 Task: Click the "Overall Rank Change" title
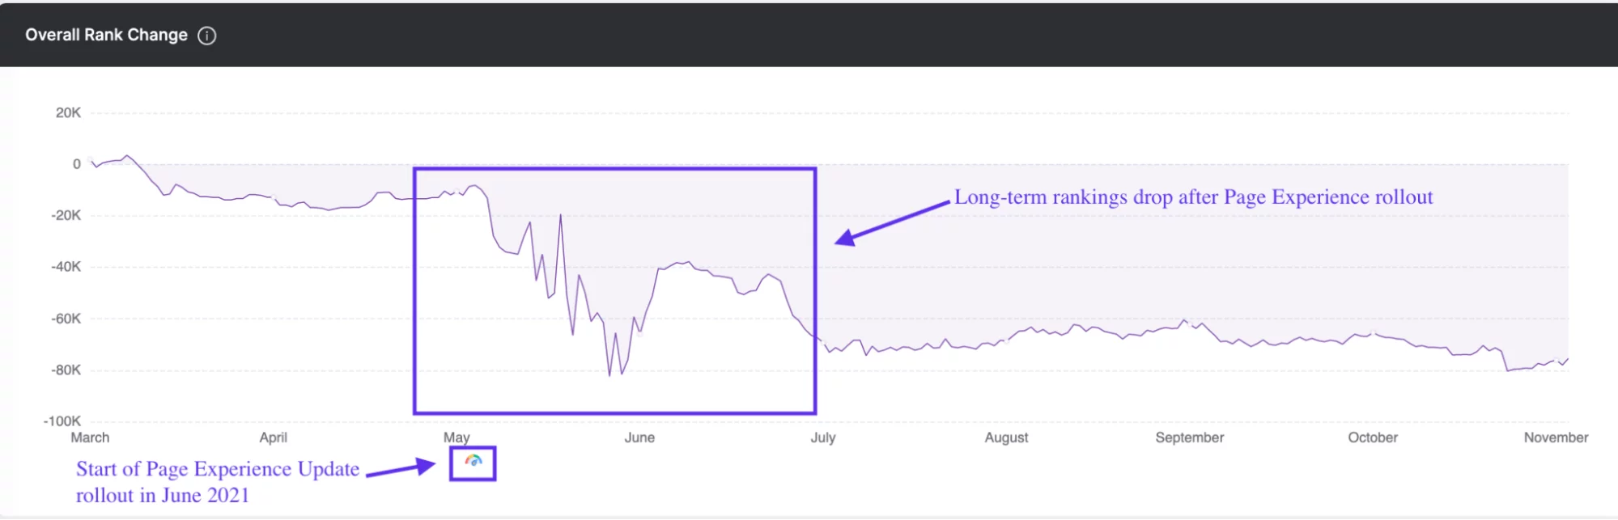[106, 35]
